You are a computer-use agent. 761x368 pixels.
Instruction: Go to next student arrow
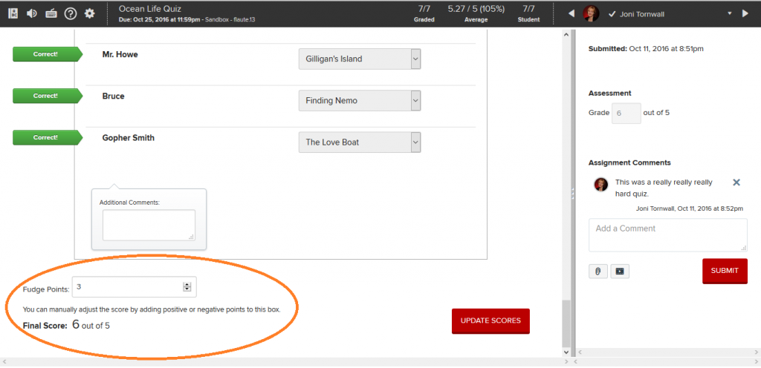tap(745, 13)
